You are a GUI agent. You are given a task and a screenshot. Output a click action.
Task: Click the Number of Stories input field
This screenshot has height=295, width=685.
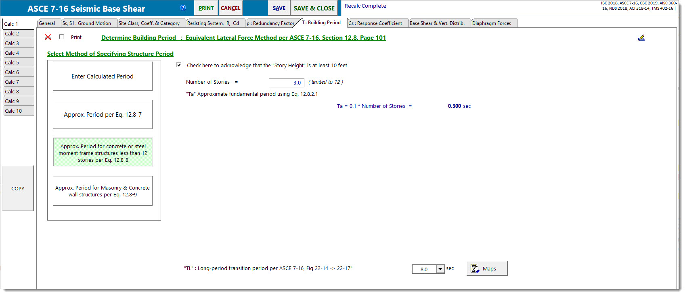(x=286, y=83)
